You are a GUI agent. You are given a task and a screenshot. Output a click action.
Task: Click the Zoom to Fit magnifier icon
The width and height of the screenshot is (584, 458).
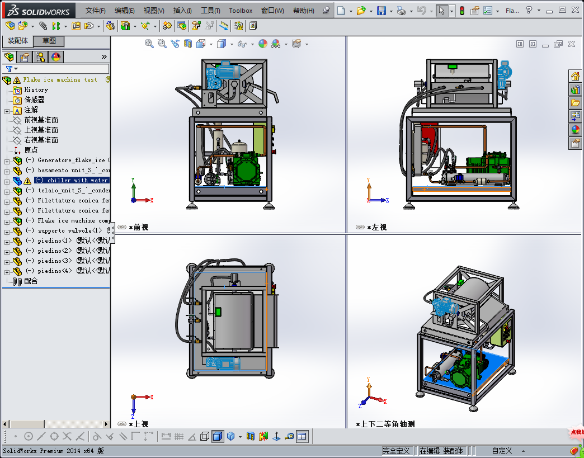click(x=149, y=44)
